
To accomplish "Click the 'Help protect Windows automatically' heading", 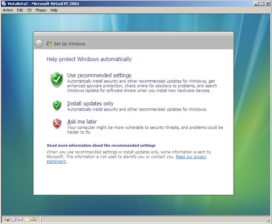I will click(x=89, y=59).
